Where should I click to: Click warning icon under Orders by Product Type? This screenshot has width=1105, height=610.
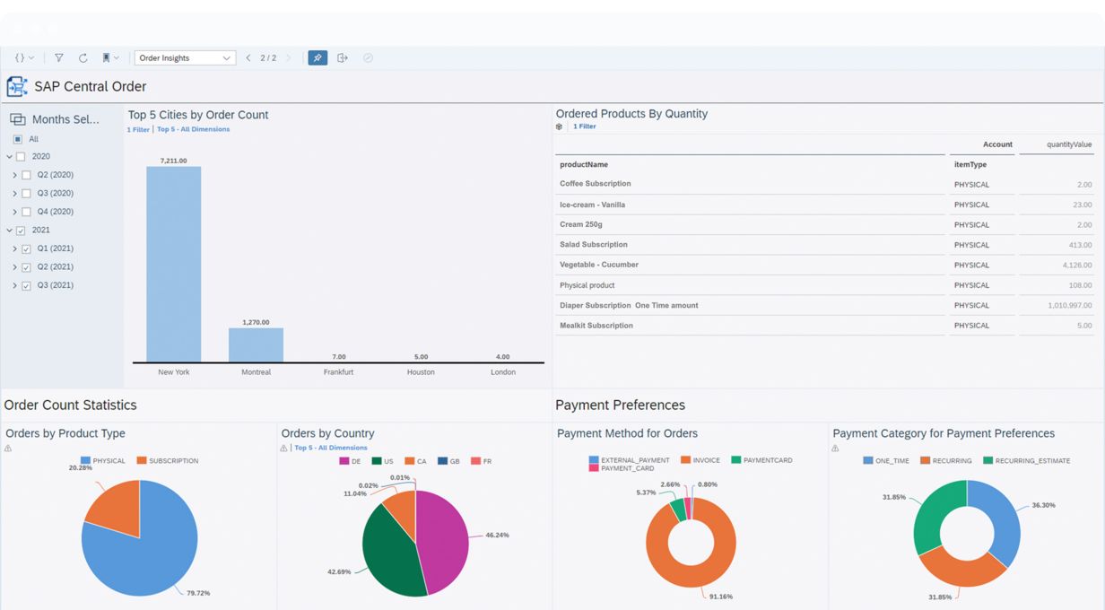tap(9, 448)
